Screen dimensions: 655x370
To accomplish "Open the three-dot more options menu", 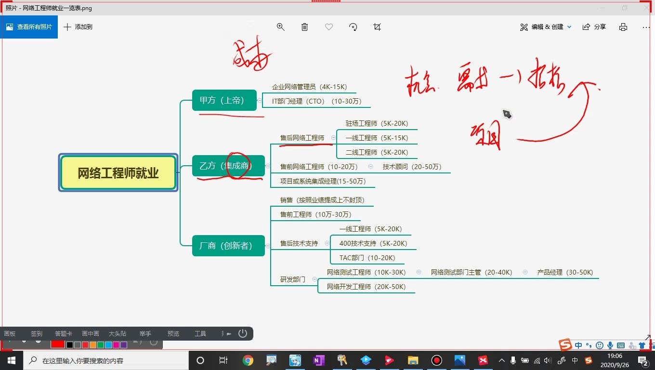I will point(646,27).
